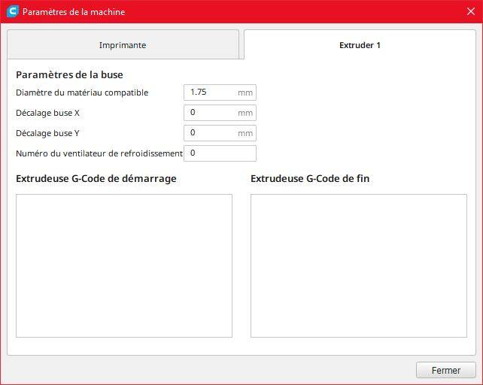This screenshot has width=483, height=385.
Task: Click the Extrudeuse G-Code de fin heading
Action: tap(310, 179)
